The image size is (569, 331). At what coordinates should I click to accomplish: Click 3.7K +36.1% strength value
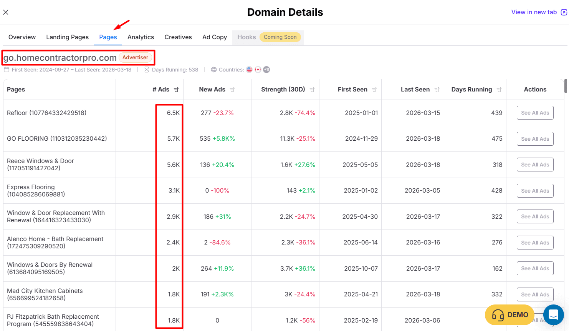point(298,269)
